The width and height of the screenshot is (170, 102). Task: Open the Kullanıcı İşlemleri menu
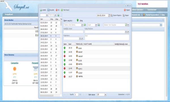click(137, 10)
